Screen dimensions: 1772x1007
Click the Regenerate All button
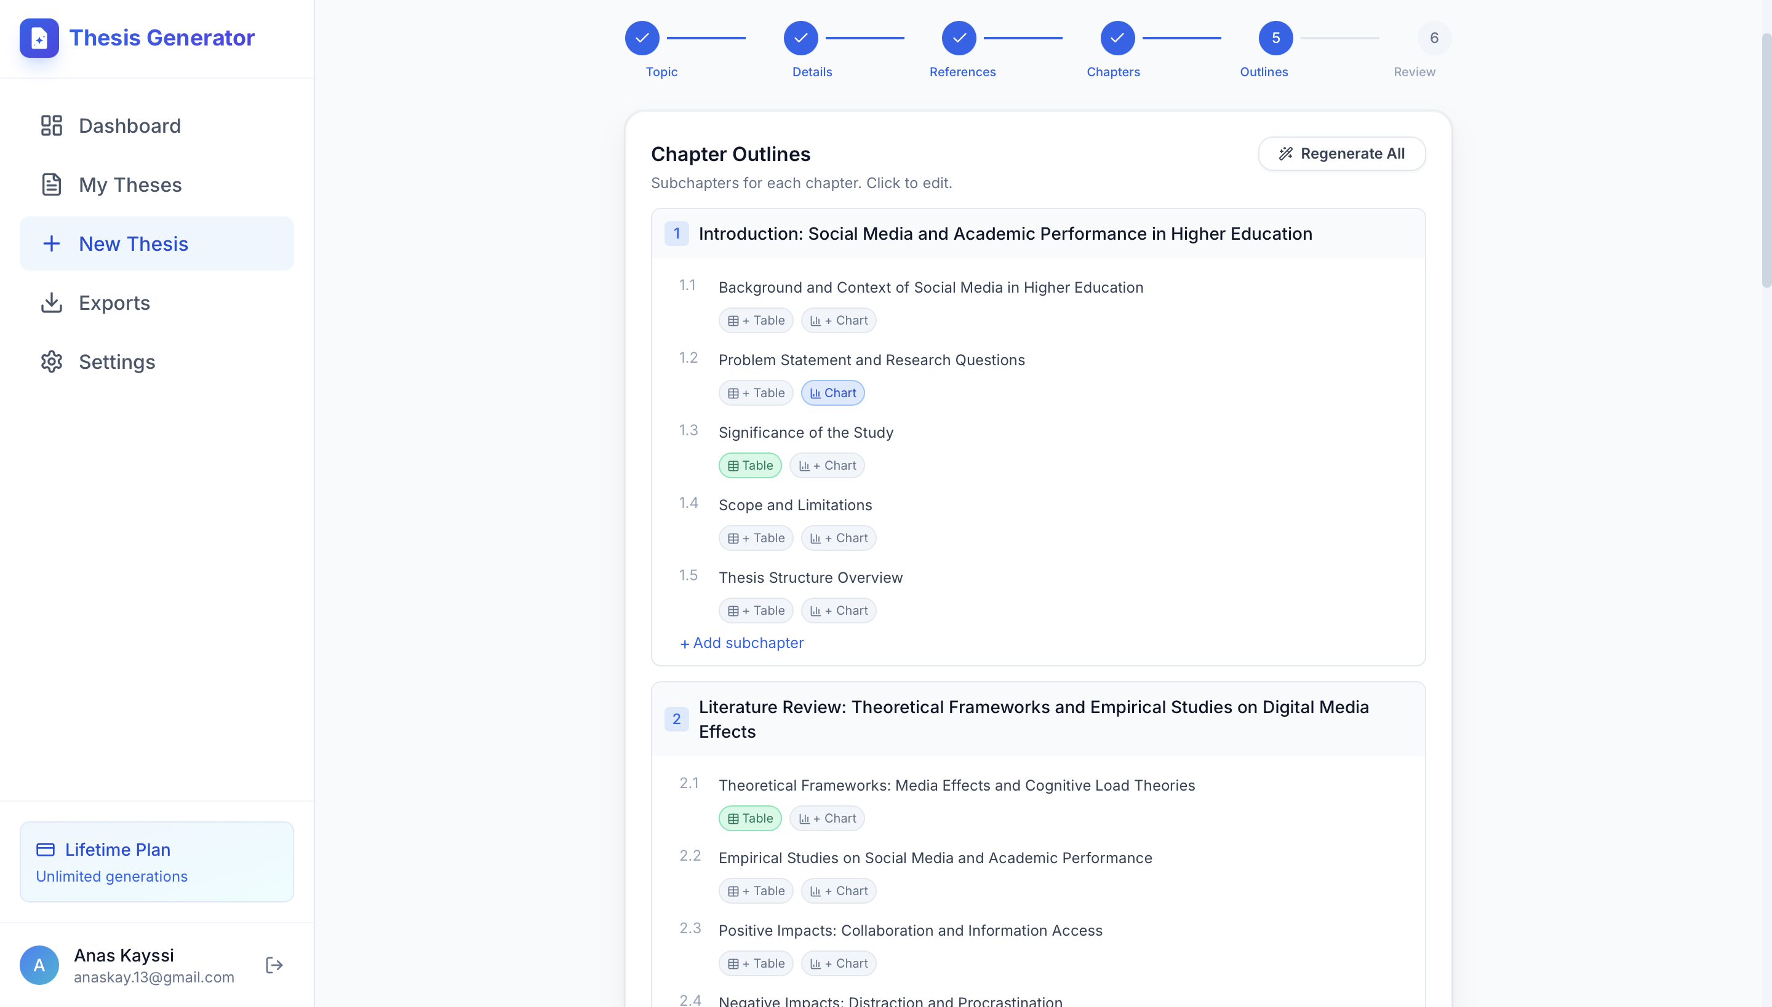pyautogui.click(x=1341, y=154)
